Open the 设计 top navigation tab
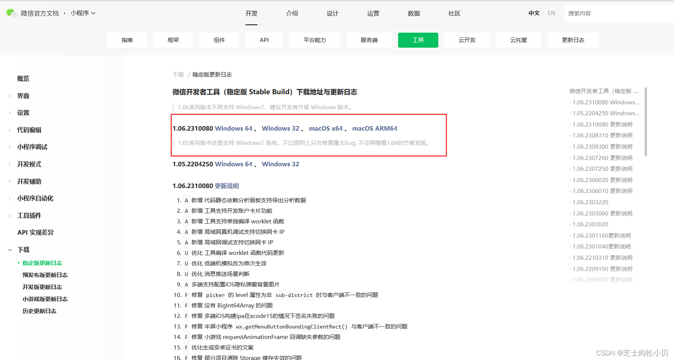Viewport: 674px width, 360px height. click(x=333, y=14)
